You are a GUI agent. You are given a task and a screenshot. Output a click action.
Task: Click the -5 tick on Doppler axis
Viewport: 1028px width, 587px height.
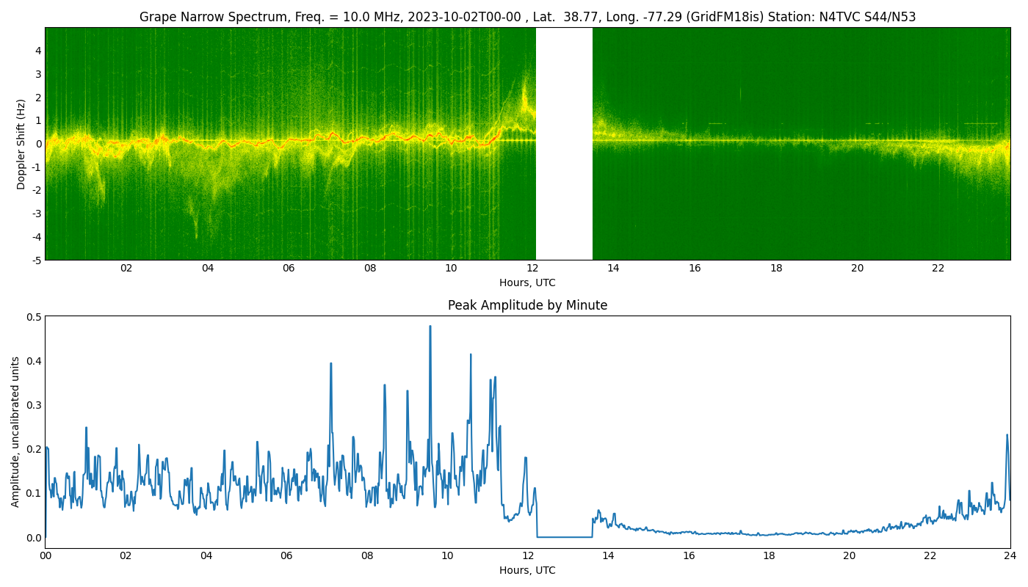35,260
